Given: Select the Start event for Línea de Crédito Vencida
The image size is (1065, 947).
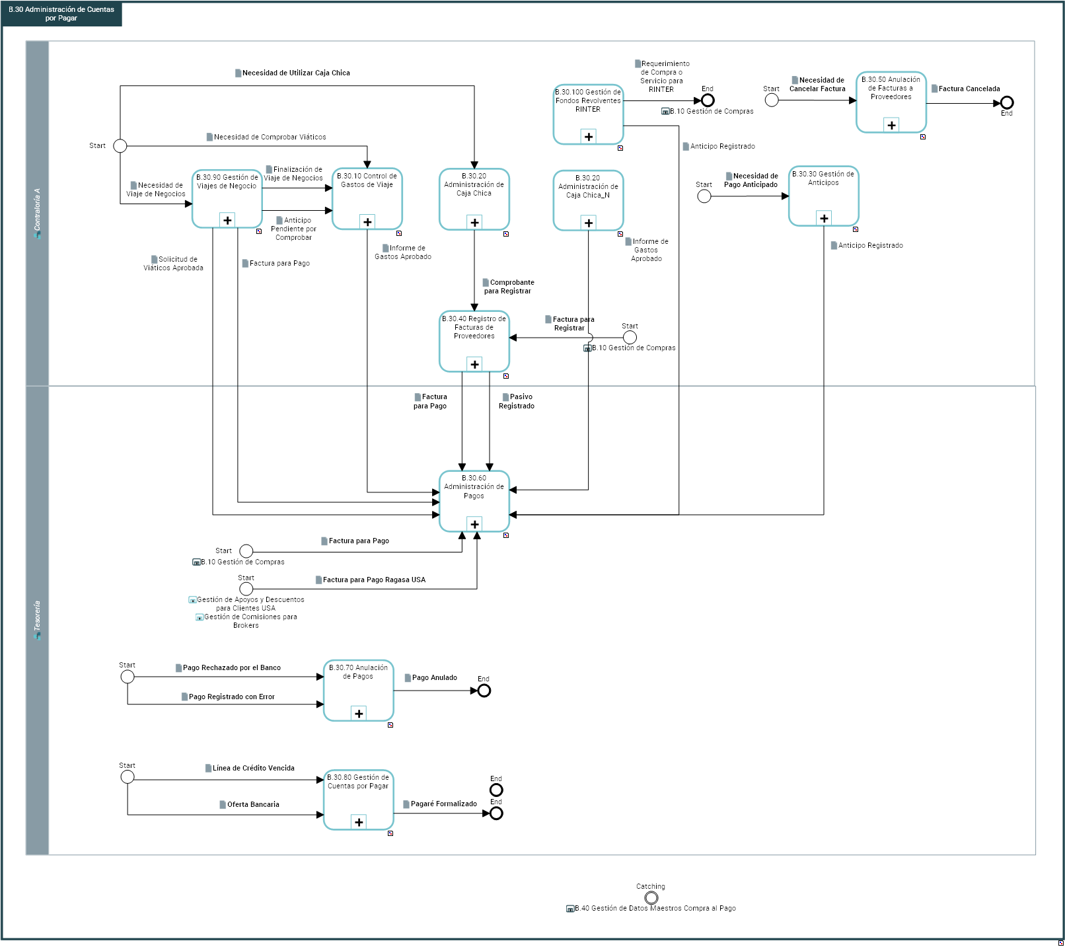Looking at the screenshot, I should coord(128,777).
